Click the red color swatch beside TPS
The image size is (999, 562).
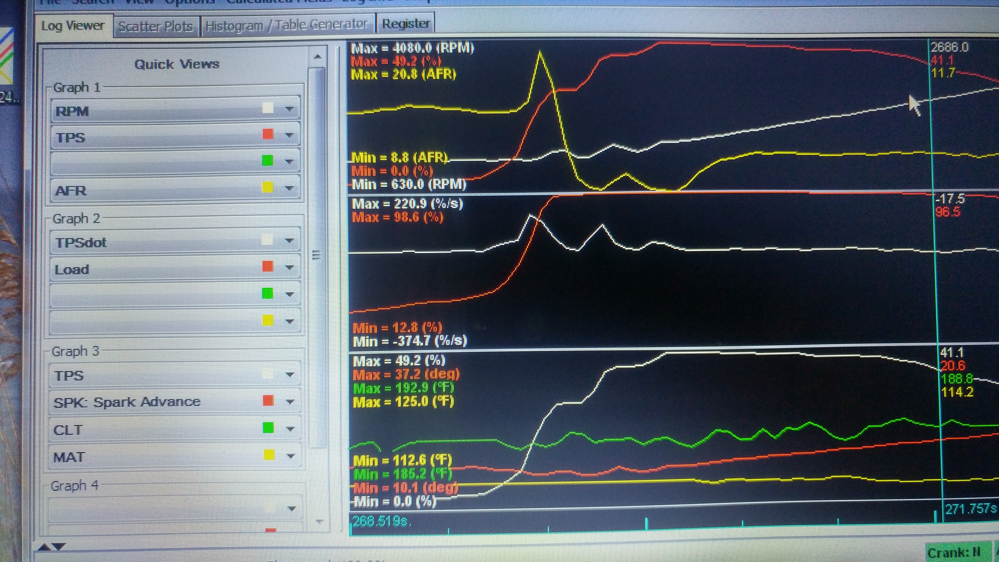(x=267, y=134)
